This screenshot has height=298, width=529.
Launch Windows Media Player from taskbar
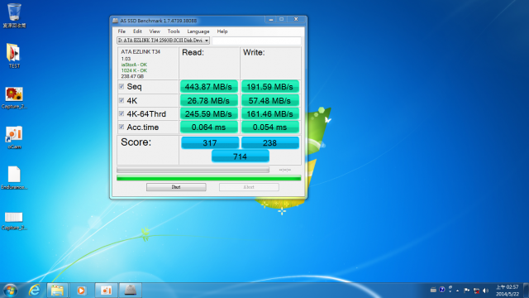pos(81,291)
